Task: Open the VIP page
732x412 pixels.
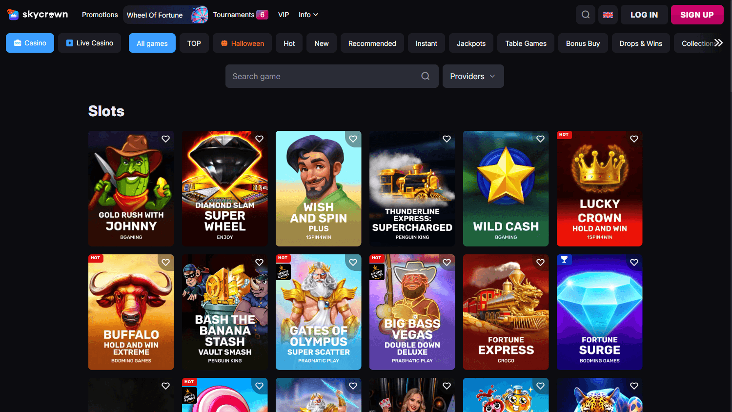Action: tap(284, 15)
